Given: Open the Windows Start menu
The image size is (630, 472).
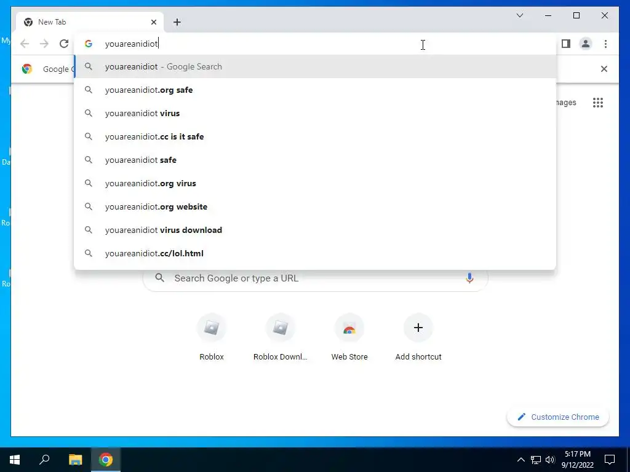Looking at the screenshot, I should pyautogui.click(x=15, y=460).
